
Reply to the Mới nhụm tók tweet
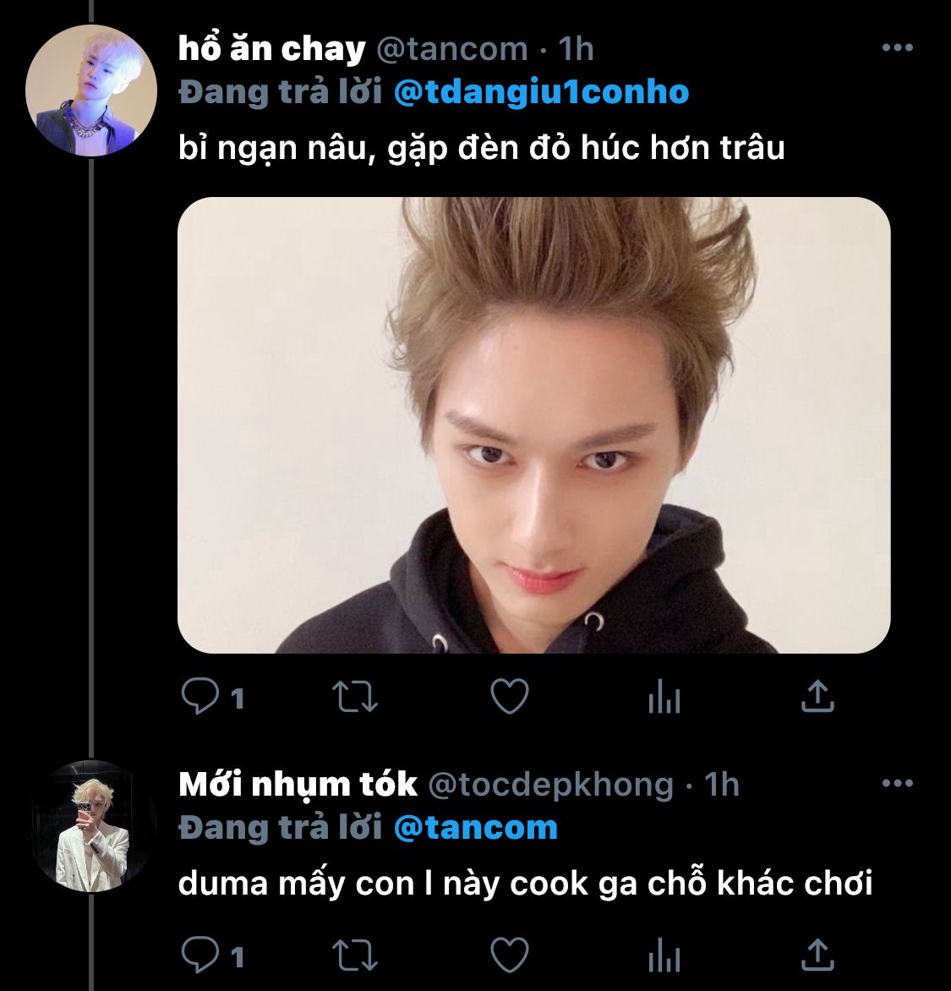coord(200,955)
